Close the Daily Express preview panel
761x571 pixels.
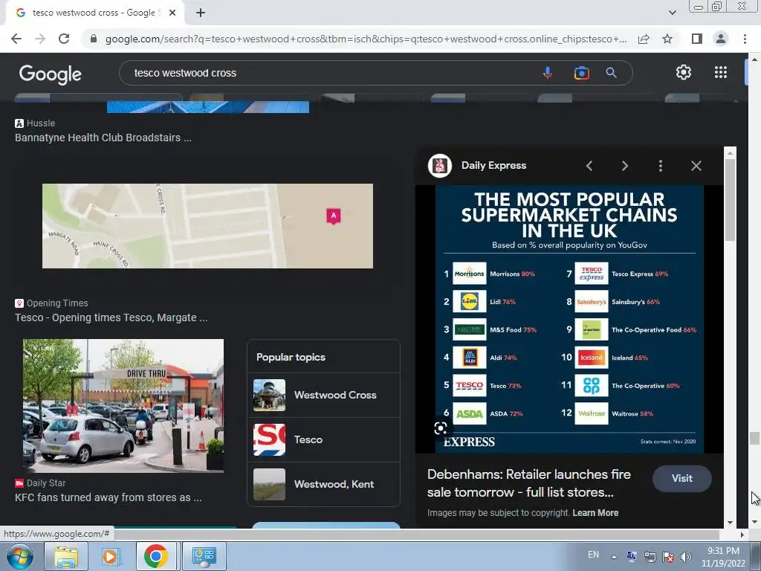click(x=696, y=166)
